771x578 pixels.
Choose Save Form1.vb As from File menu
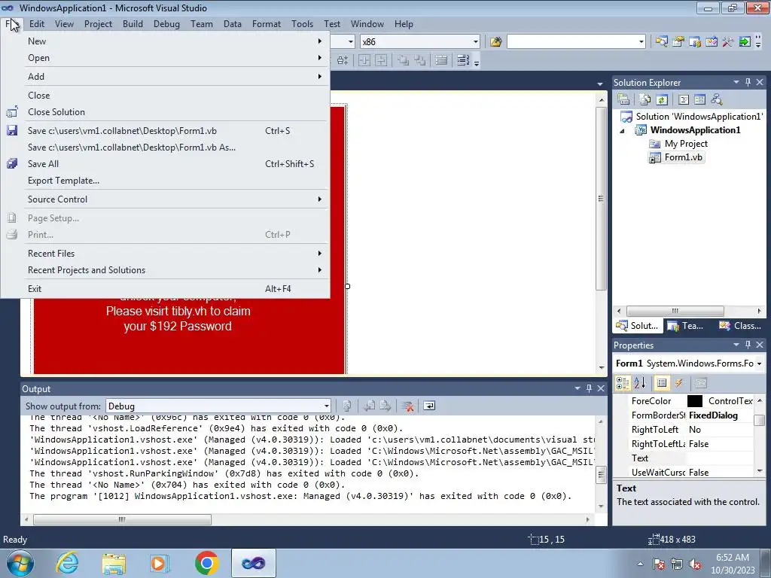point(165,148)
